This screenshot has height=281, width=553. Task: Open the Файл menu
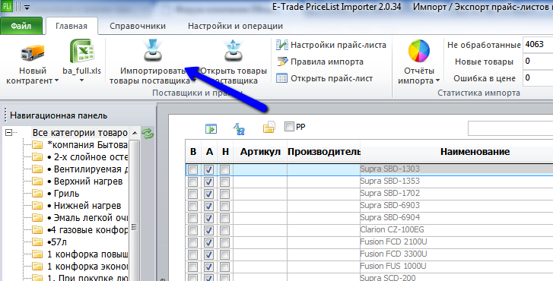[x=21, y=26]
